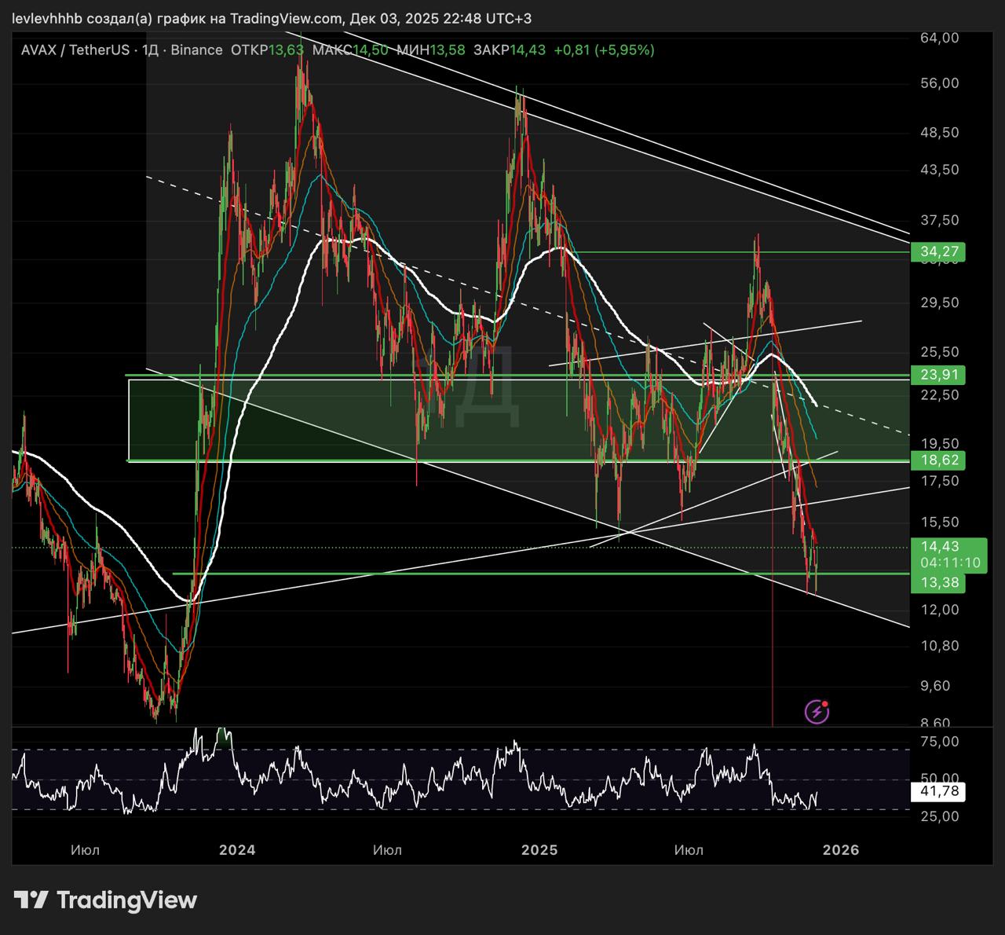This screenshot has width=1005, height=935.
Task: Click the +0,81 (+5,95%) change value
Action: (603, 50)
